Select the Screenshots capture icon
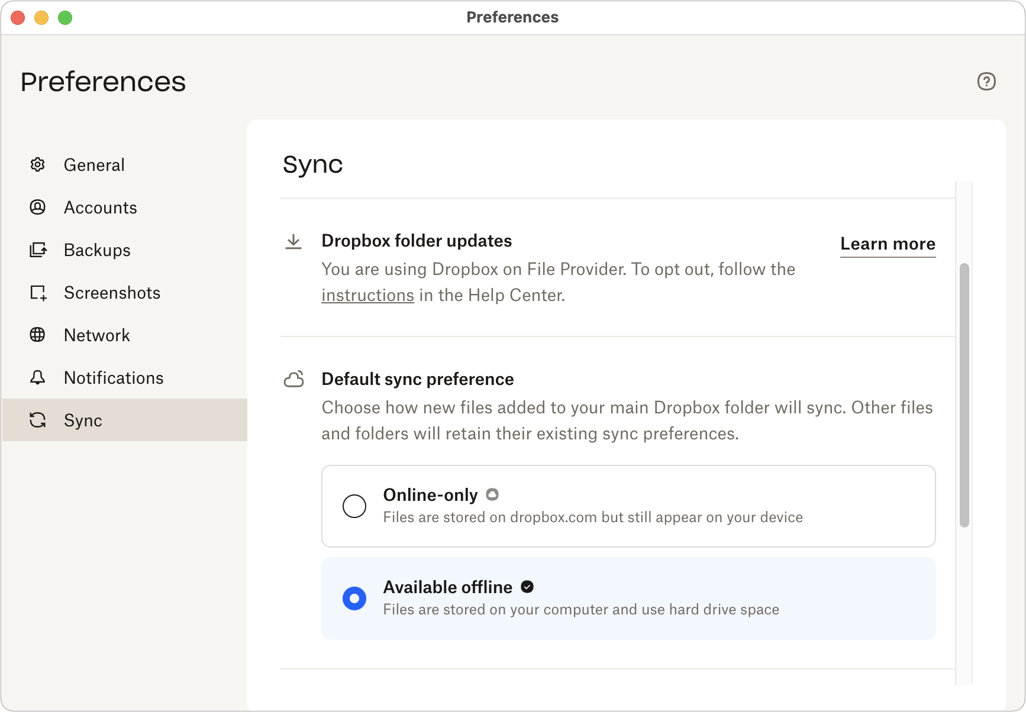The height and width of the screenshot is (712, 1026). tap(38, 293)
